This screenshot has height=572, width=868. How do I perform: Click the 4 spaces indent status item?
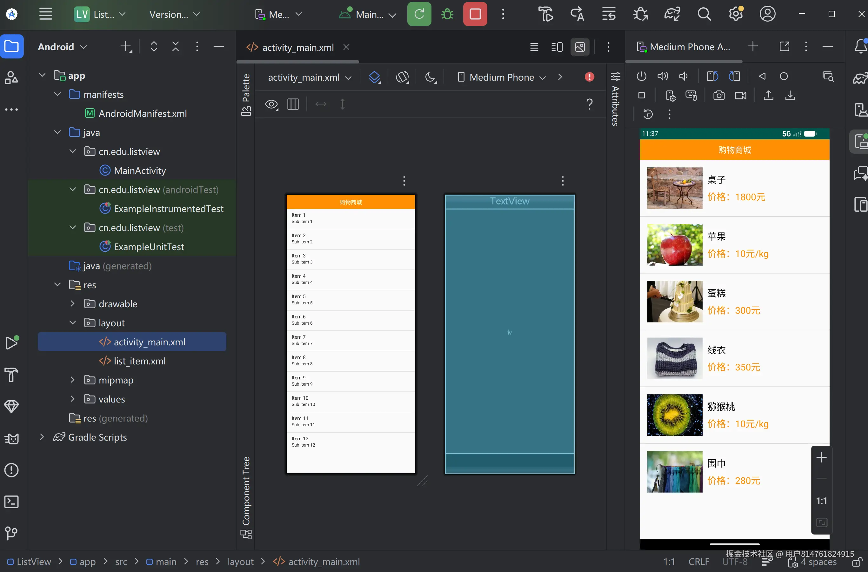point(818,562)
